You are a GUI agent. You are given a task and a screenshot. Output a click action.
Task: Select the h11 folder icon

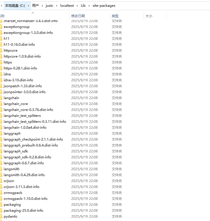point(1,39)
